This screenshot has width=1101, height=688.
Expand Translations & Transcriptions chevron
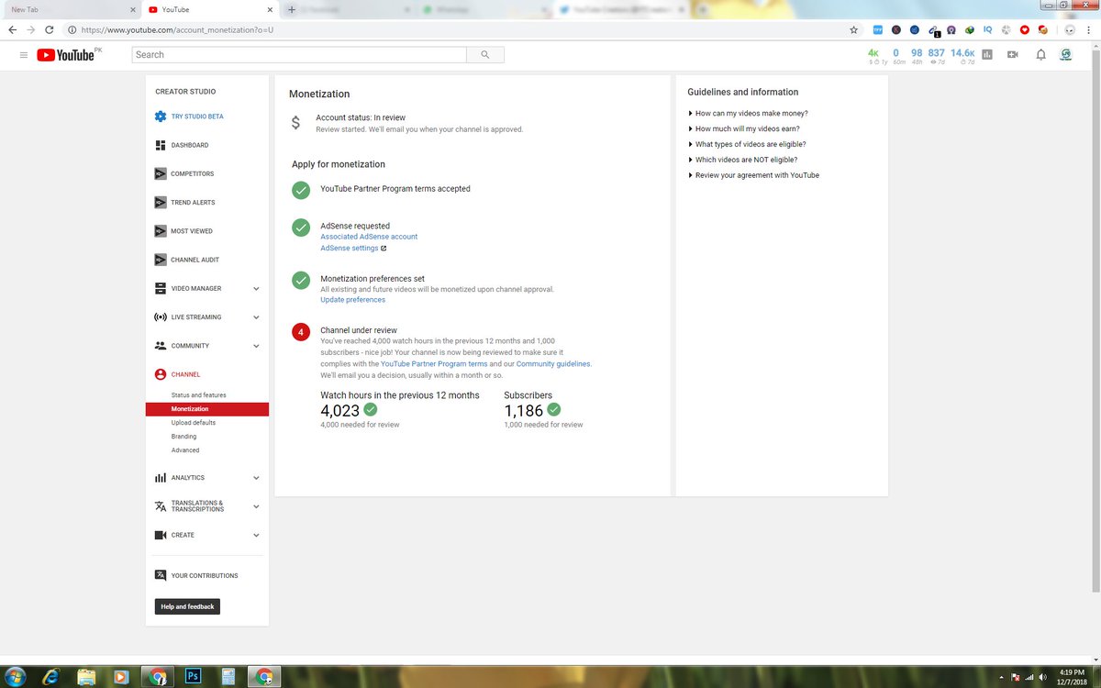point(256,506)
